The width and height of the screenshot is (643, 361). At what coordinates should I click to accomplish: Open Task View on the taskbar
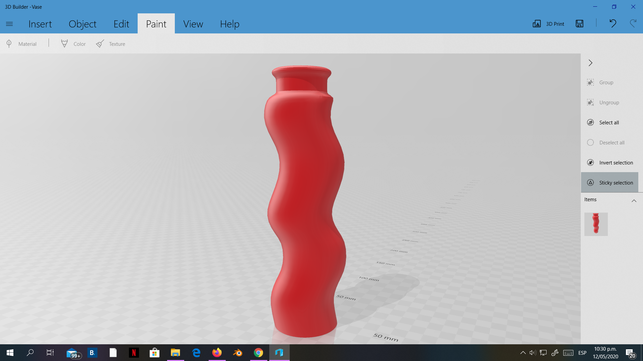click(50, 353)
